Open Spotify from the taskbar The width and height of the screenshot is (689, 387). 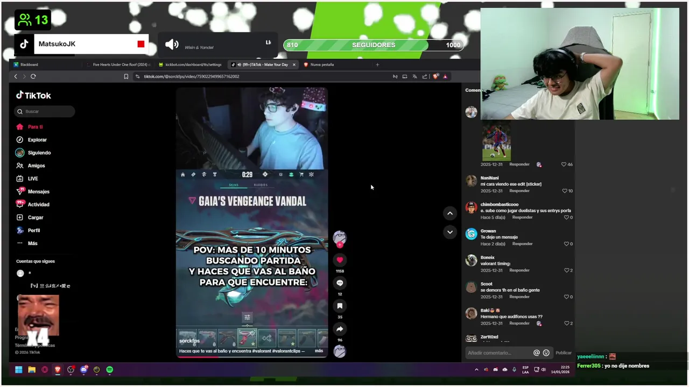(110, 370)
